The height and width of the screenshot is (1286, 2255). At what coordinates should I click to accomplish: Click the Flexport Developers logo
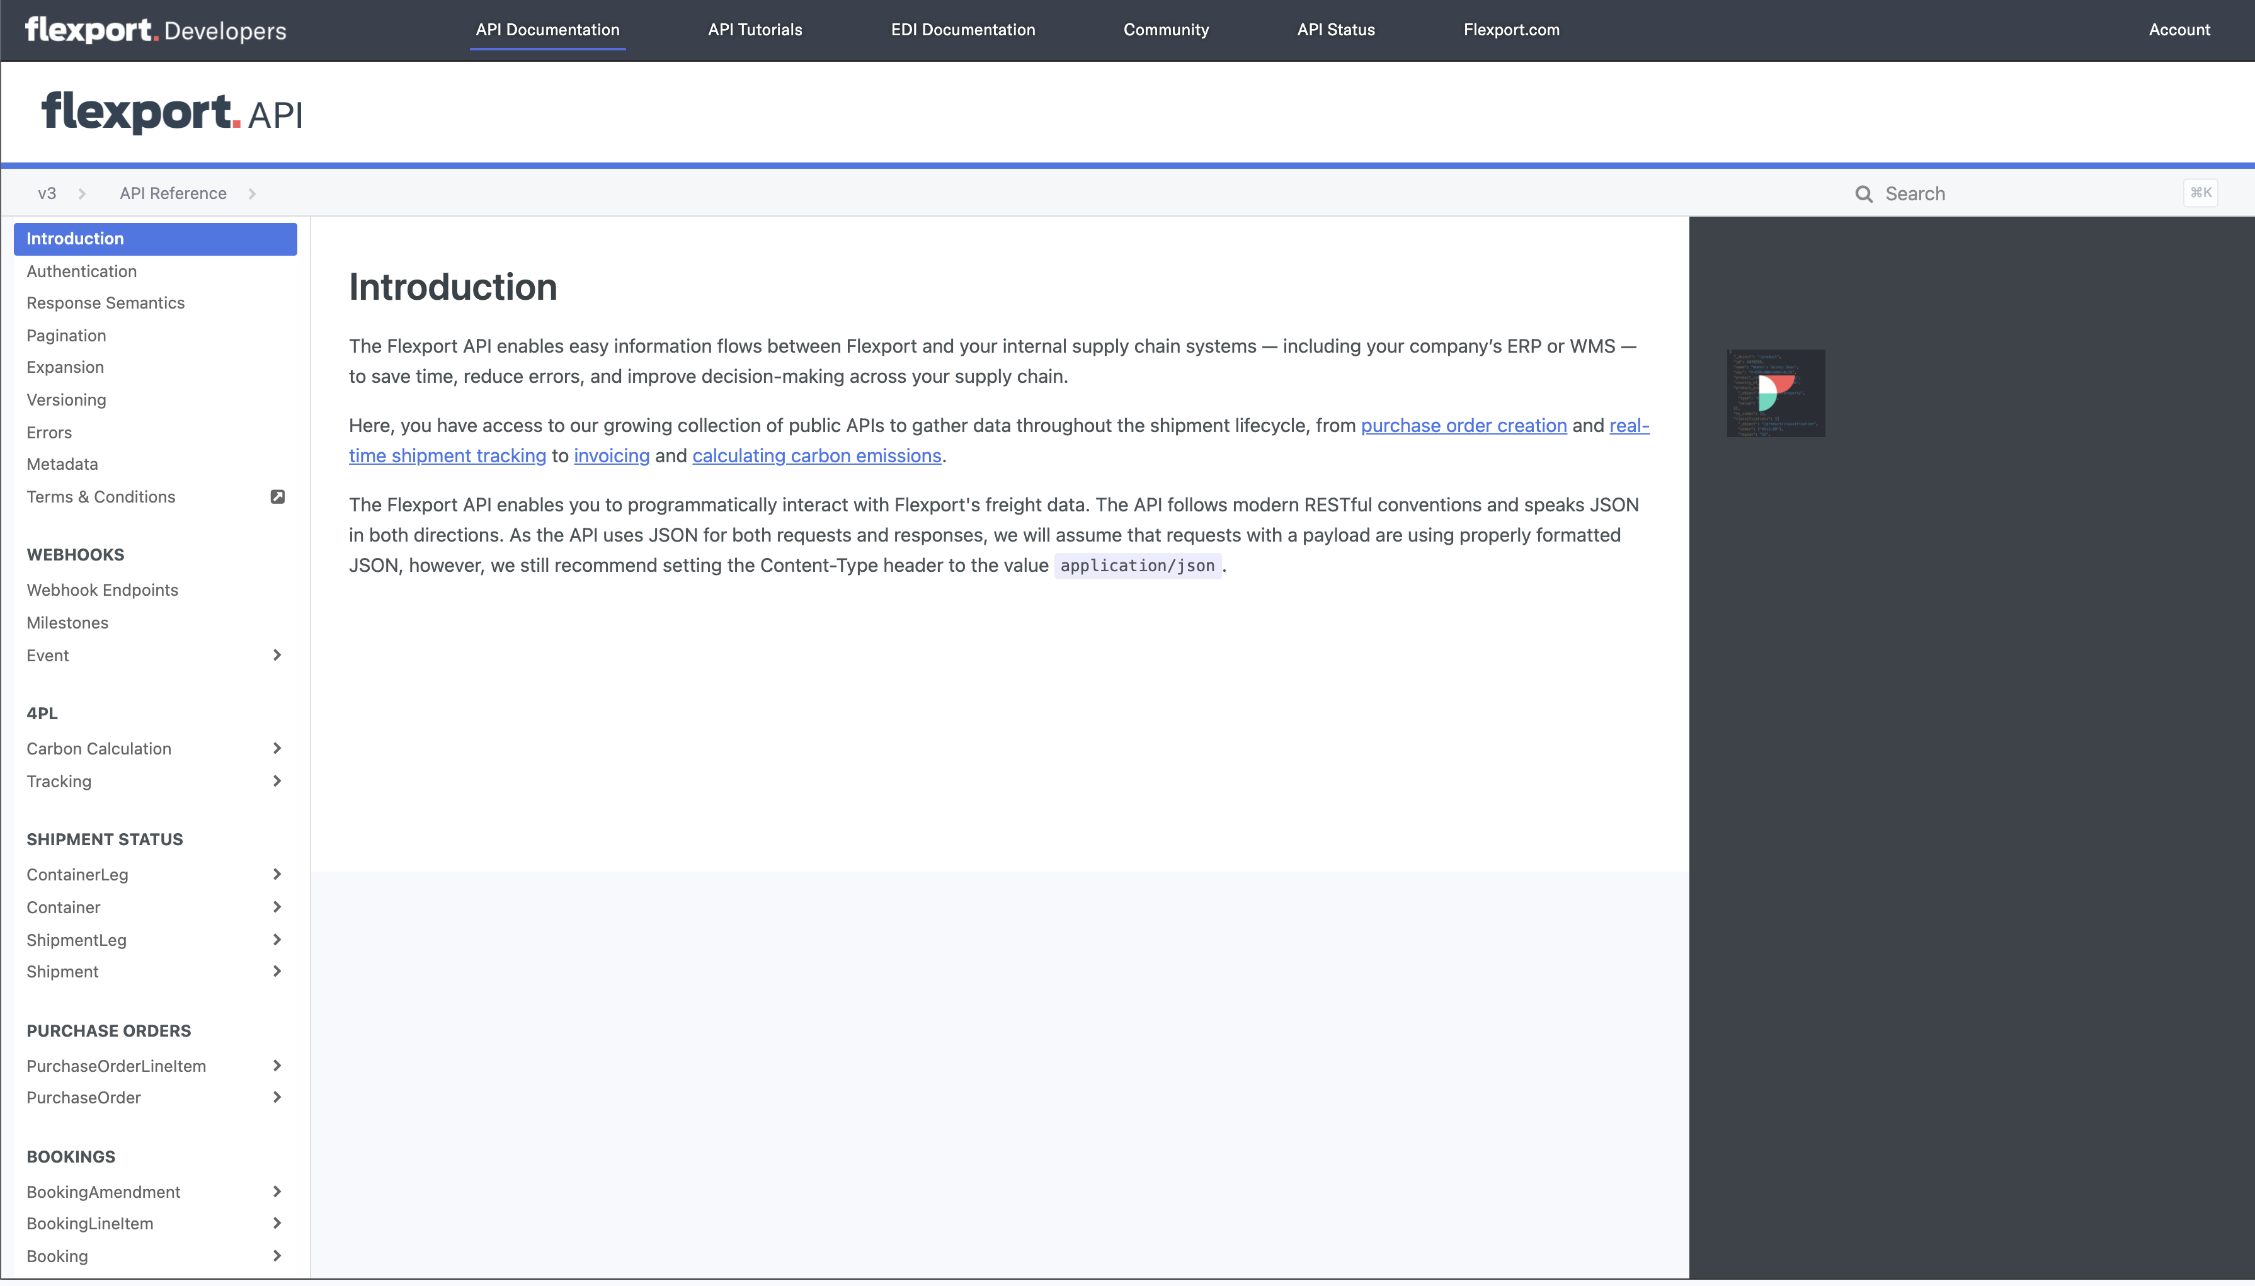click(x=156, y=30)
